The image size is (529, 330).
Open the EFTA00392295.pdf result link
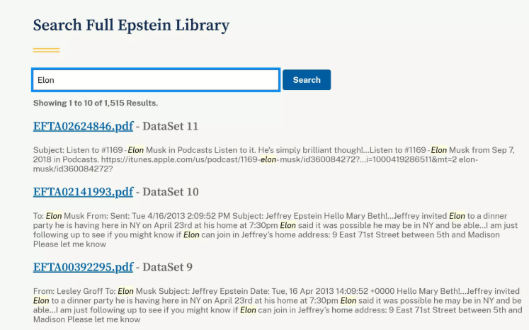[83, 267]
